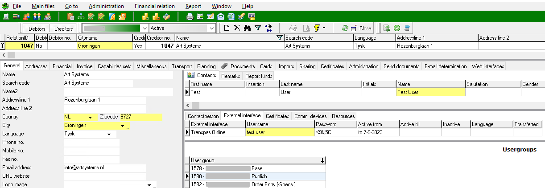Toggle sort arrow on User group column
545x188 pixels.
coord(322,160)
